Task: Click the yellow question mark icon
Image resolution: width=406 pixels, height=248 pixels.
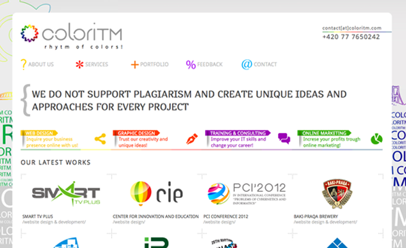Action: 23,64
